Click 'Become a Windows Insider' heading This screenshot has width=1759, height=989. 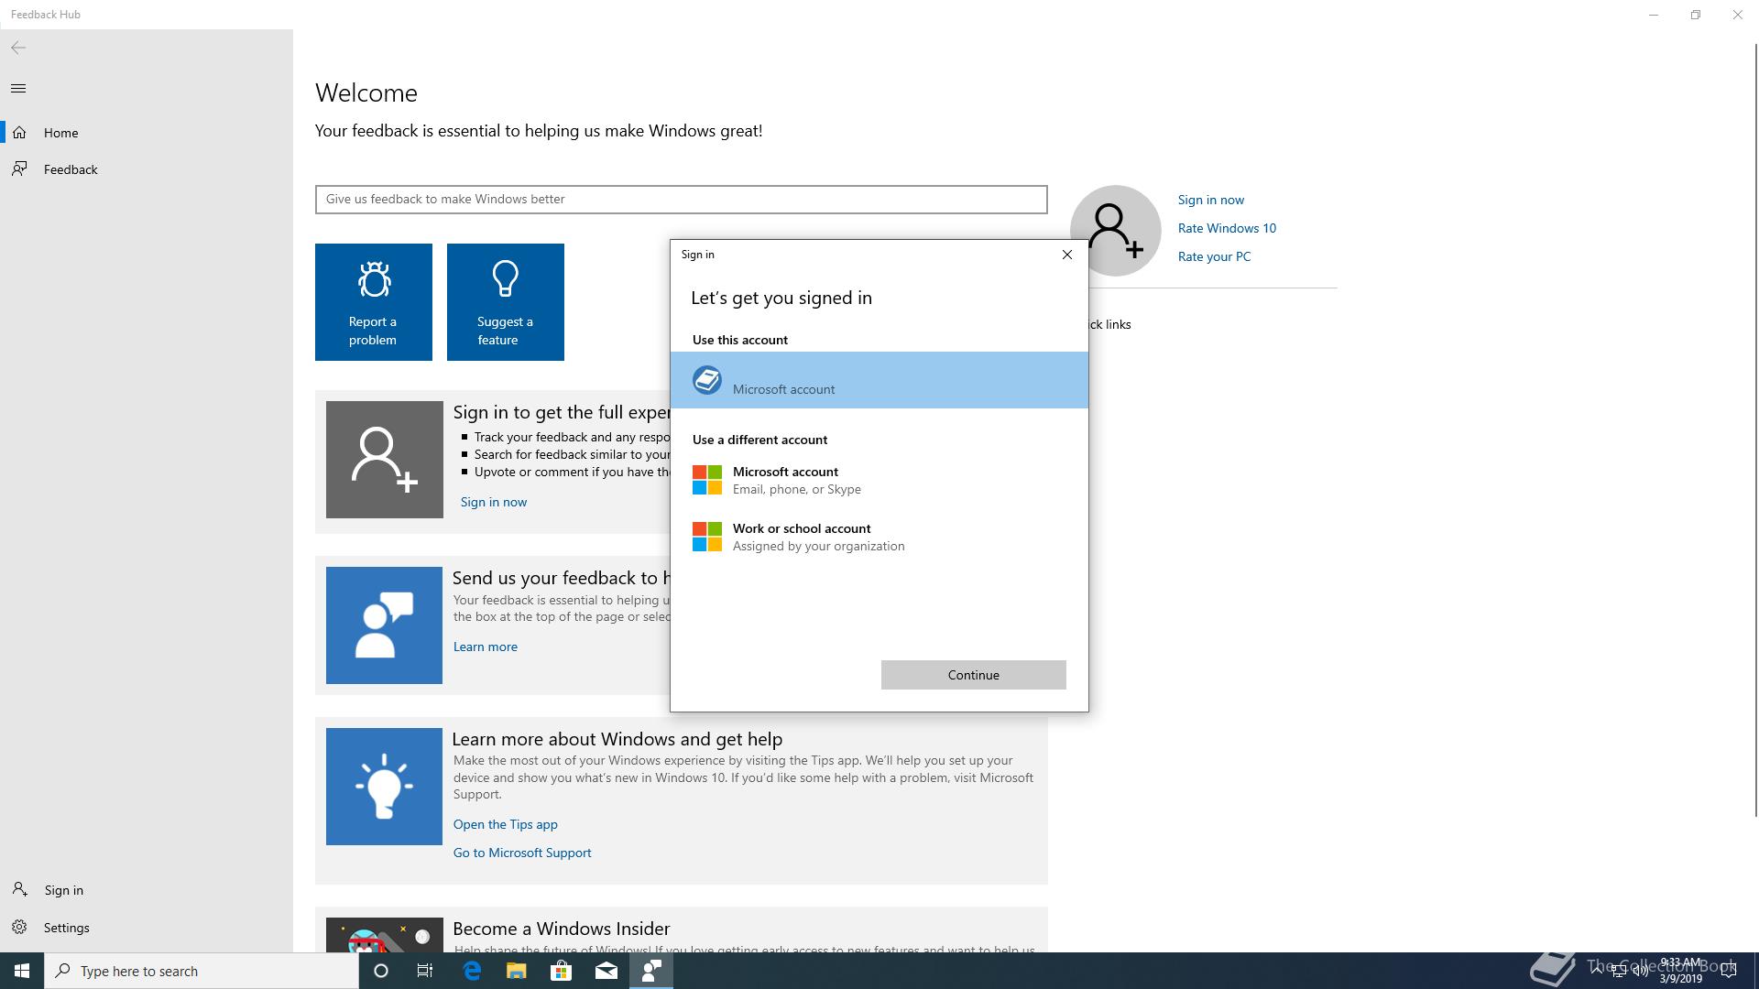point(561,929)
